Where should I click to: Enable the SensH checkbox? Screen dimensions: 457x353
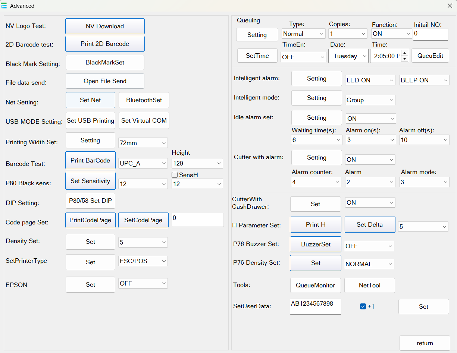click(175, 175)
